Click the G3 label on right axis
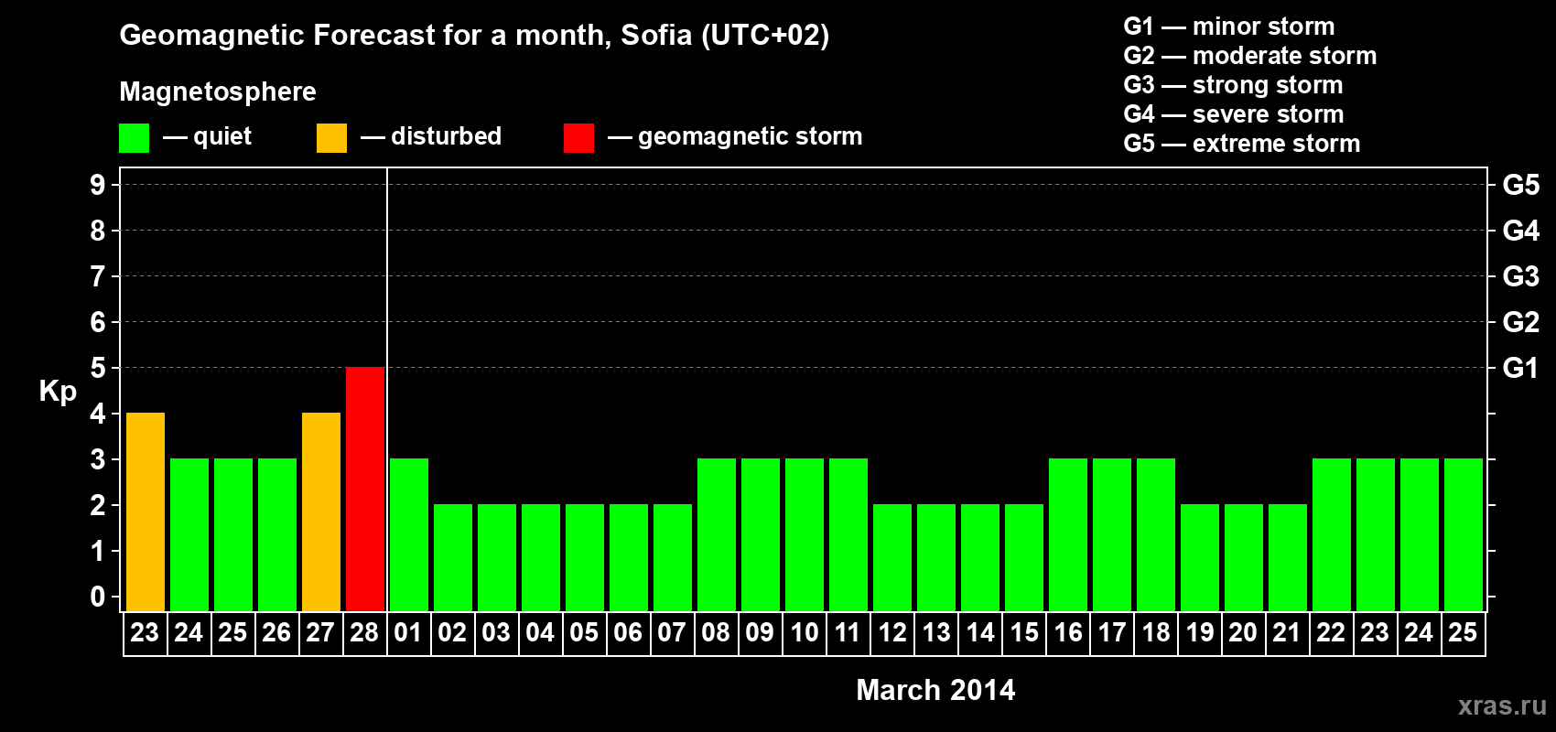This screenshot has height=732, width=1556. pos(1521,276)
